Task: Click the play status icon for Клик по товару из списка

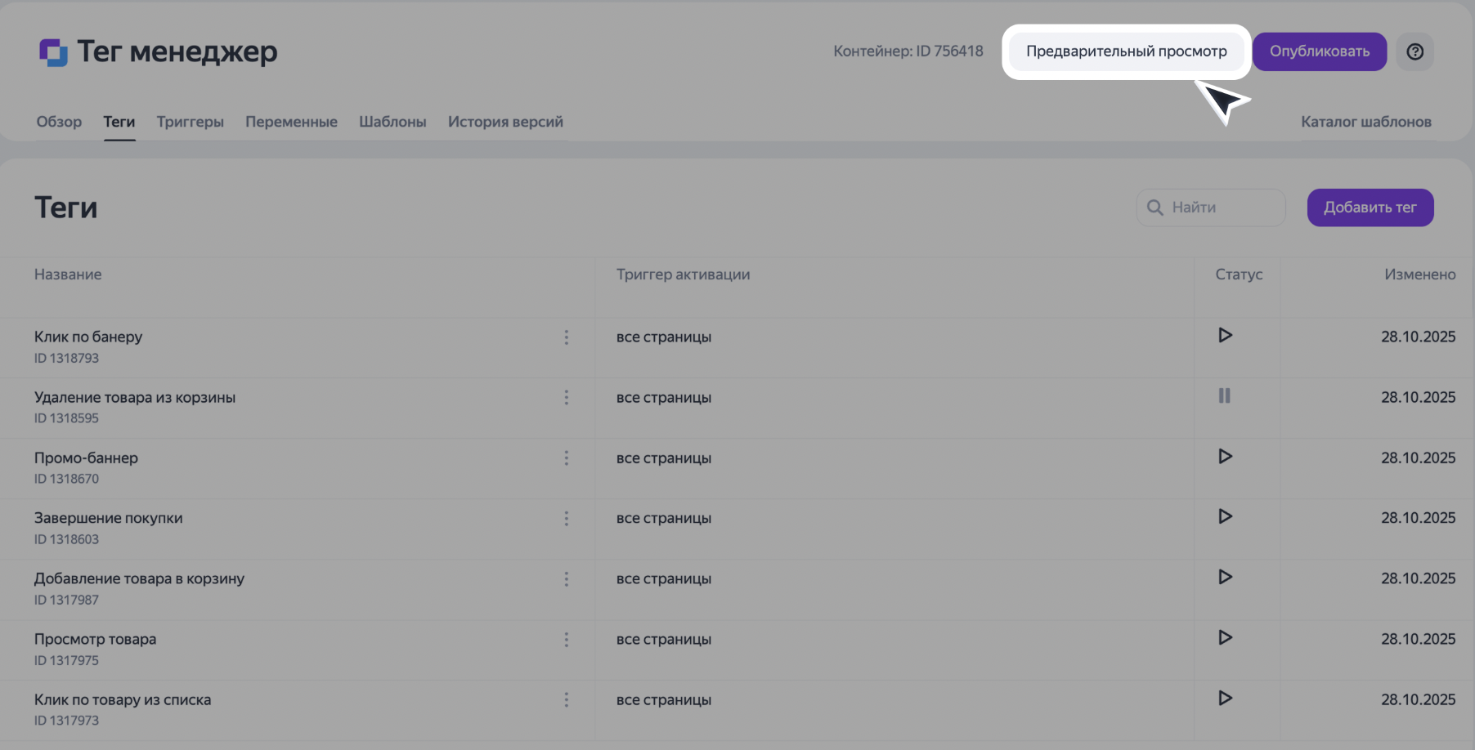Action: (1225, 698)
